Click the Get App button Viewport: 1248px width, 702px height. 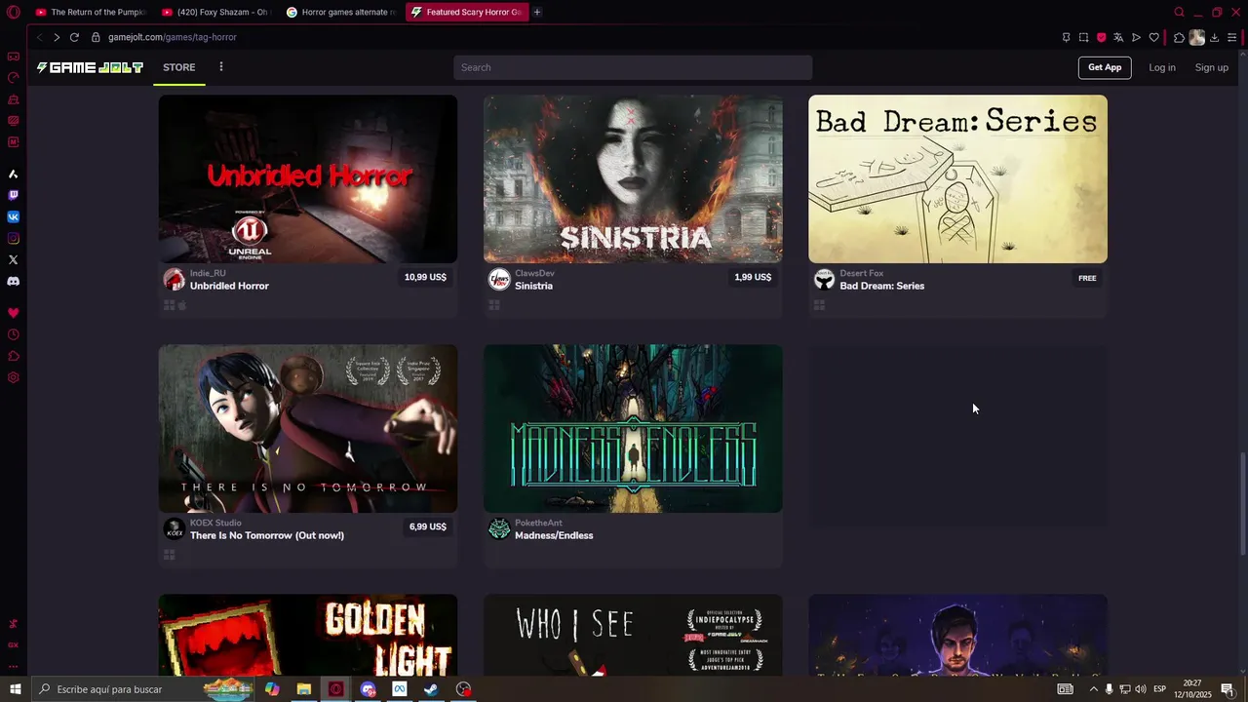(x=1105, y=67)
